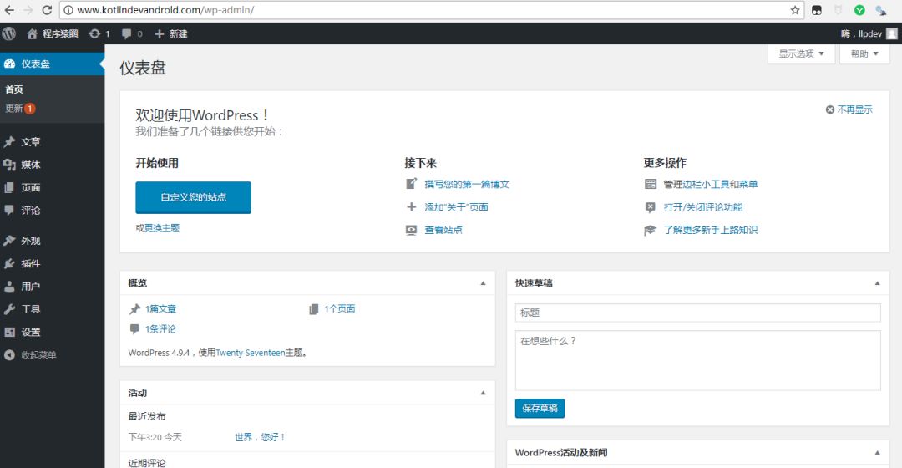Click the 文章 pin icon in sidebar
902x468 pixels.
9,141
